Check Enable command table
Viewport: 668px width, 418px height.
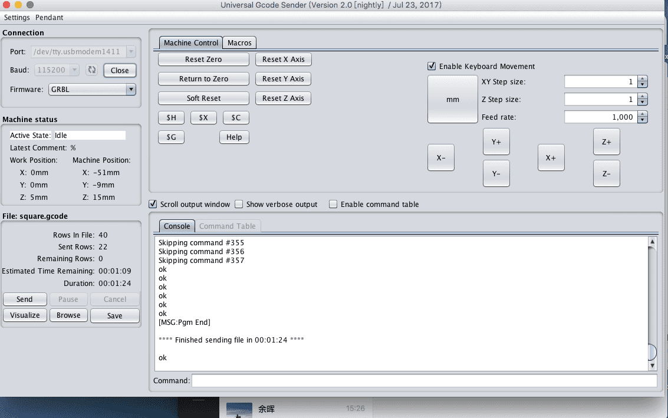pyautogui.click(x=333, y=204)
